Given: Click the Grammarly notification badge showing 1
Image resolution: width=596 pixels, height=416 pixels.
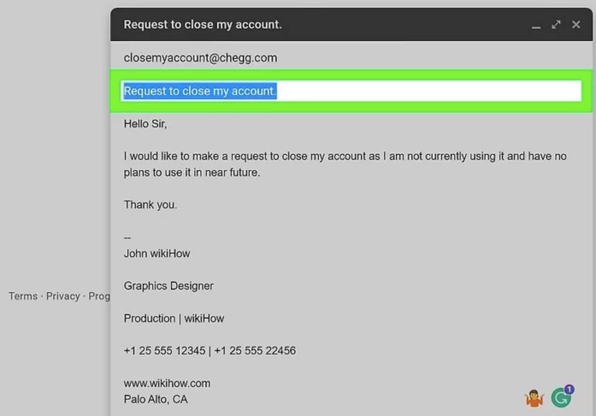Looking at the screenshot, I should [569, 389].
